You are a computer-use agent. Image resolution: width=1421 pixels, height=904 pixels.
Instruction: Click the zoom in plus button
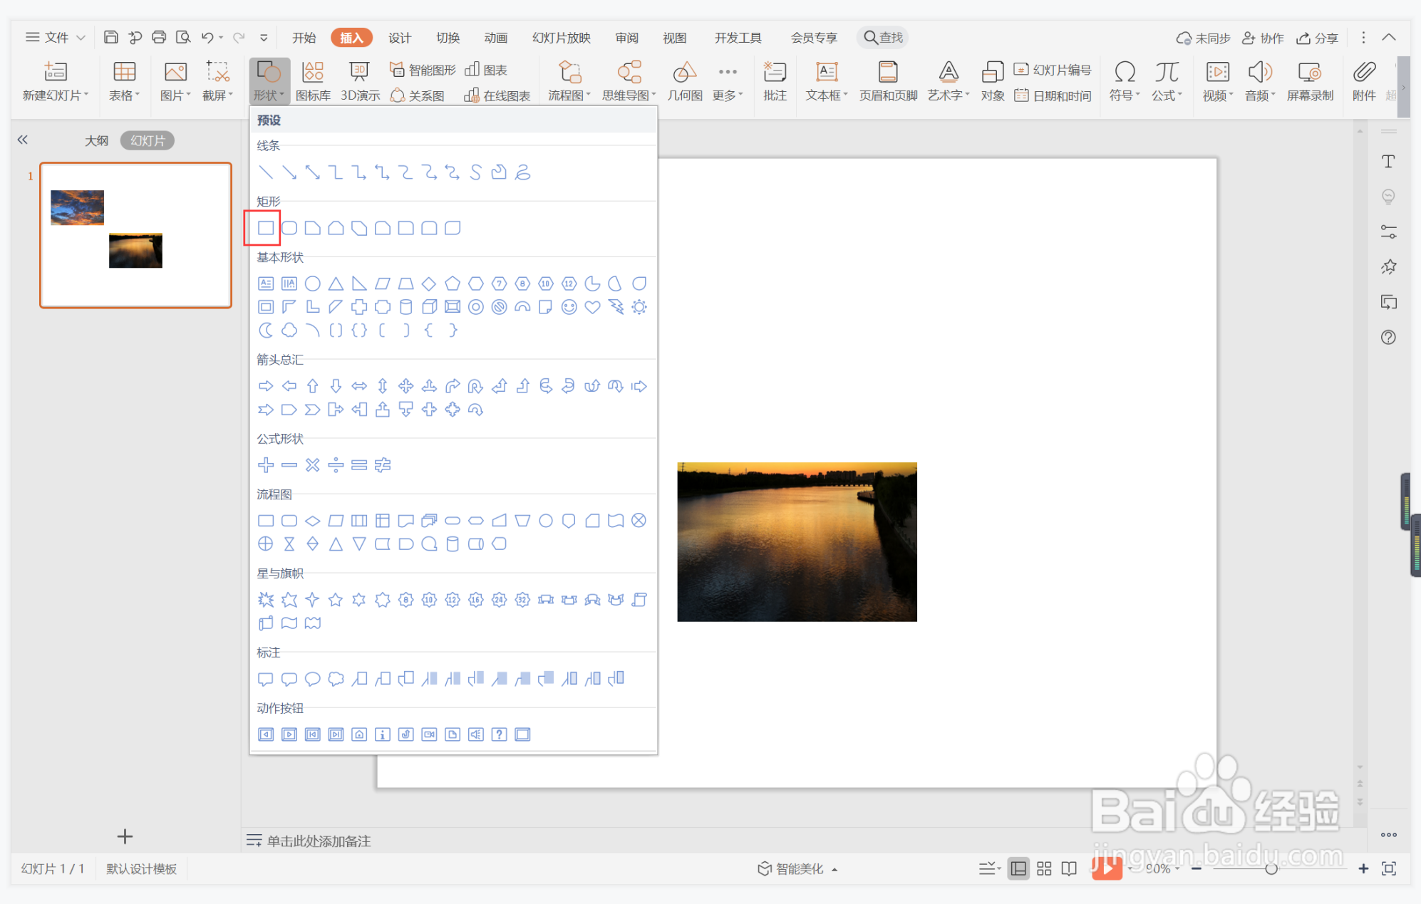(x=1363, y=868)
